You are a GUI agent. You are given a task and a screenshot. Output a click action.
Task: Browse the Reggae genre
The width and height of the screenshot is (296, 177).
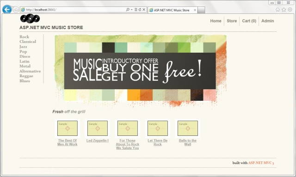tap(26, 76)
